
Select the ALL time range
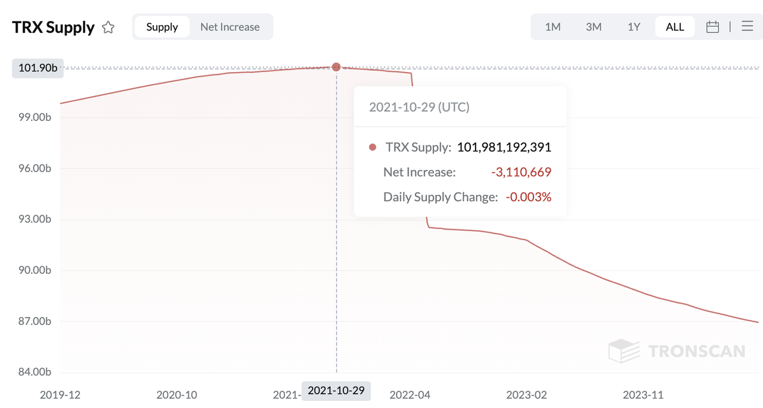pos(674,27)
